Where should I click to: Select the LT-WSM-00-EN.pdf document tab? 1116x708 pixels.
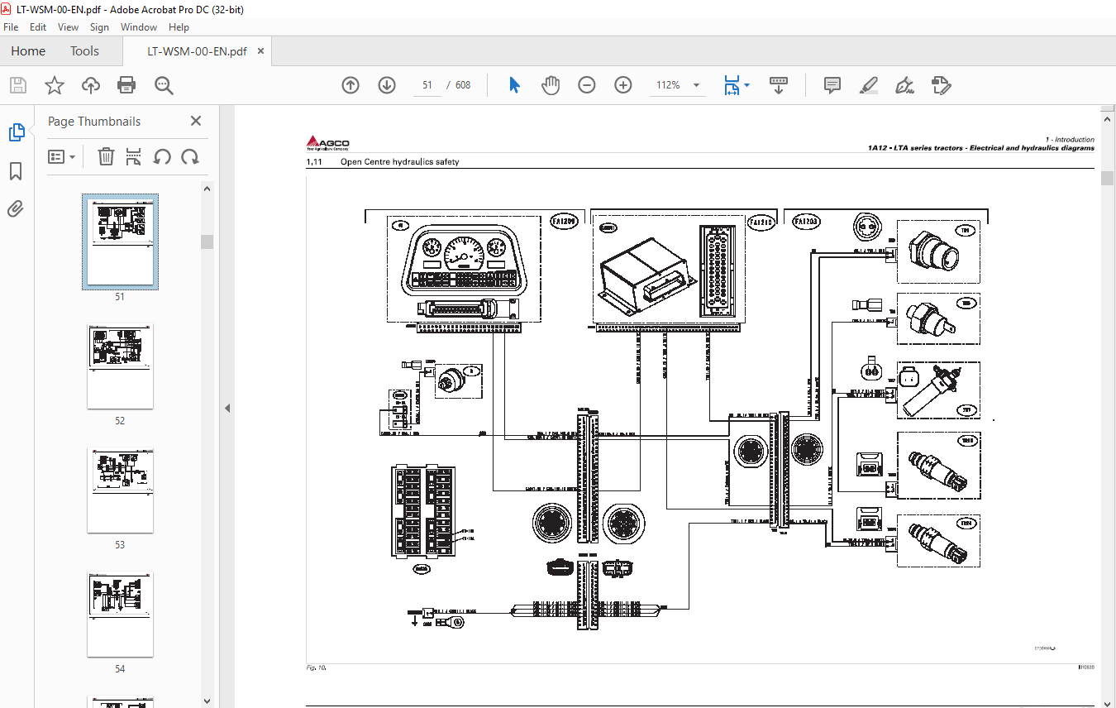(x=197, y=50)
